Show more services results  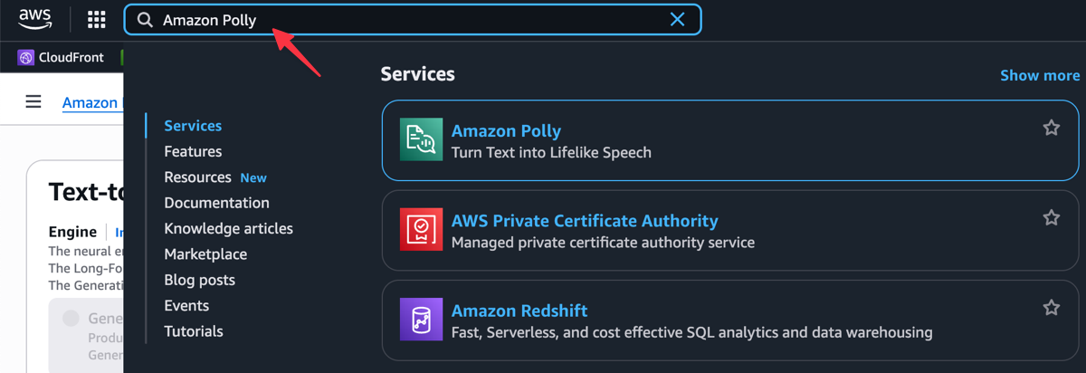click(x=1040, y=75)
